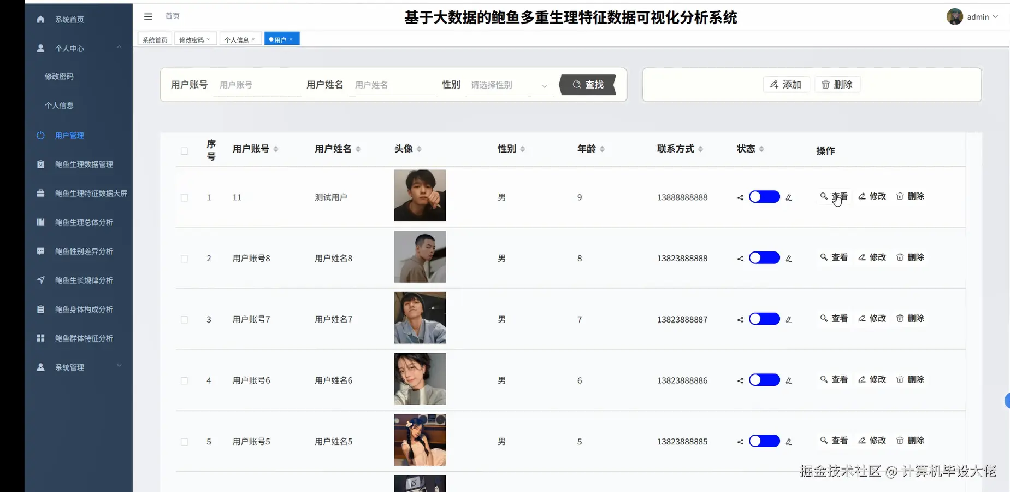Select 鲍鱼生长规律分析 module
The height and width of the screenshot is (492, 1010).
coord(82,280)
